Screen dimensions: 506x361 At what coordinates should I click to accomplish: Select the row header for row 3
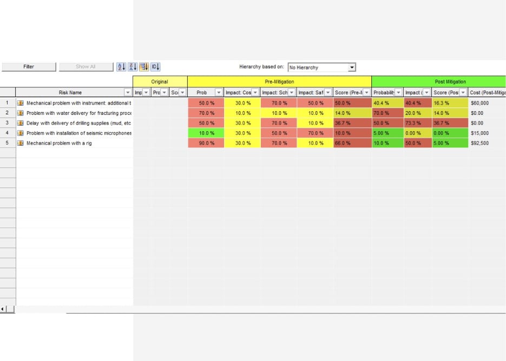point(6,123)
